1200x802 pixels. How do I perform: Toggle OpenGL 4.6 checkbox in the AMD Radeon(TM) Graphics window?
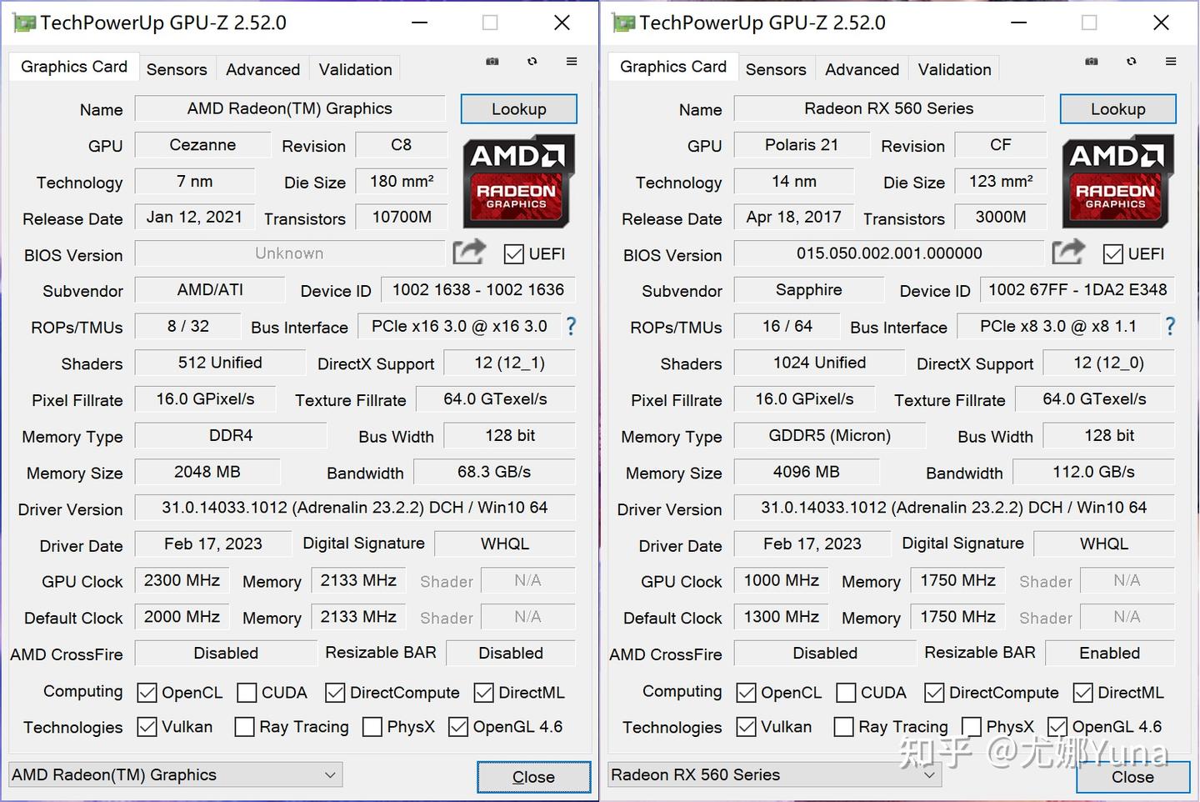click(458, 727)
